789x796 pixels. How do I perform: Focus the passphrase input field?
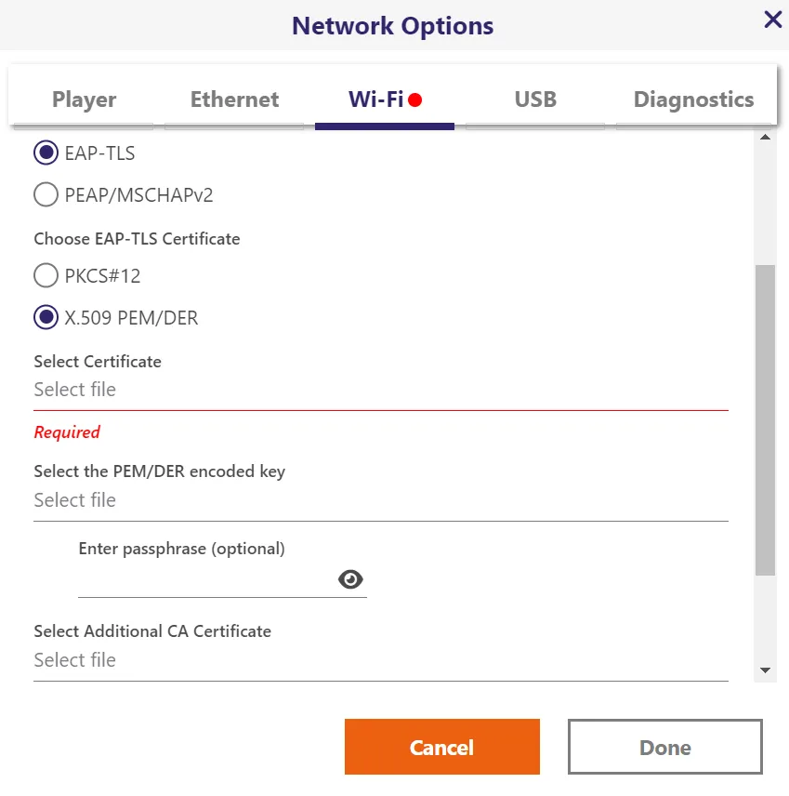pyautogui.click(x=205, y=579)
